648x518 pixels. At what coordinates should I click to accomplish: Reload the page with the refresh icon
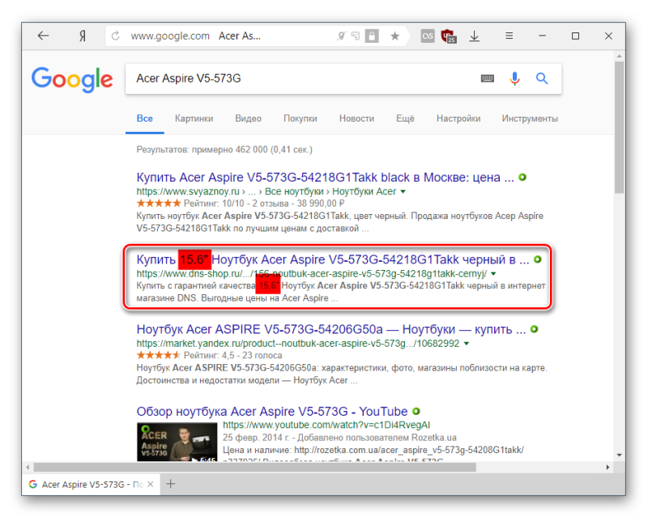[115, 36]
